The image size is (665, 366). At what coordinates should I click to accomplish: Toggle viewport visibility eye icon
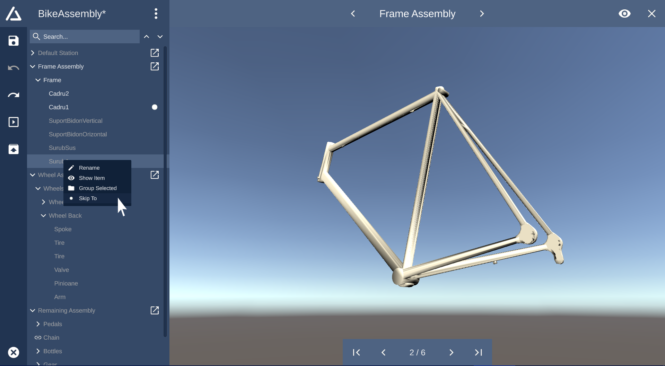[x=624, y=14]
